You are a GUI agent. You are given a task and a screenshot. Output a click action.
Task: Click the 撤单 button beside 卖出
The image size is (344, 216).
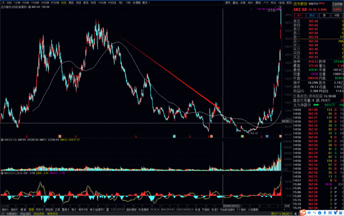(x=325, y=15)
